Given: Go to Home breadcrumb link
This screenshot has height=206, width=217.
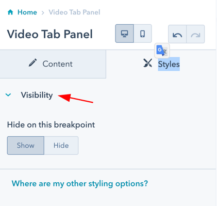Looking at the screenshot, I should [x=27, y=12].
